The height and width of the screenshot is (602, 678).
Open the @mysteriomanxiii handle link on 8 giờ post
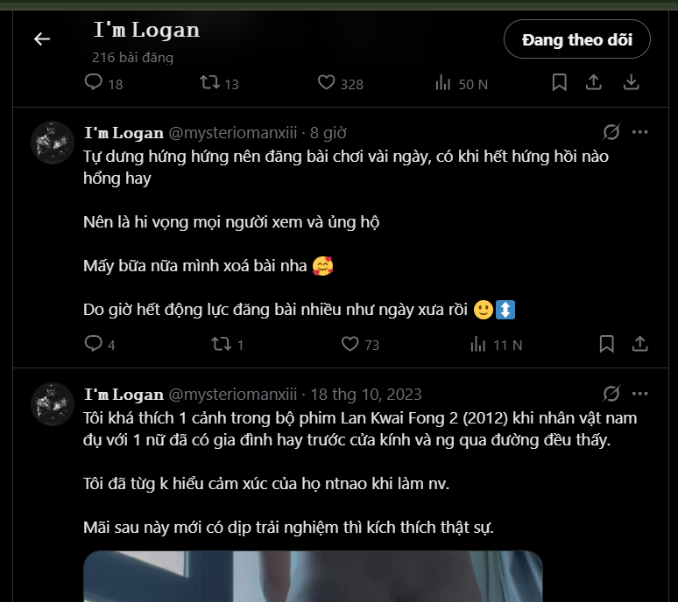pos(232,133)
